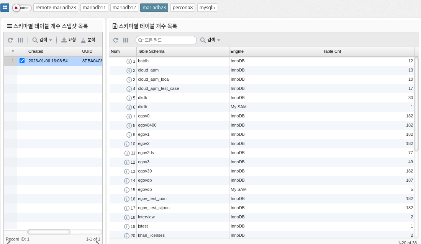421x244 pixels.
Task: Click the info icon for egov2ds row
Action: coord(127,153)
